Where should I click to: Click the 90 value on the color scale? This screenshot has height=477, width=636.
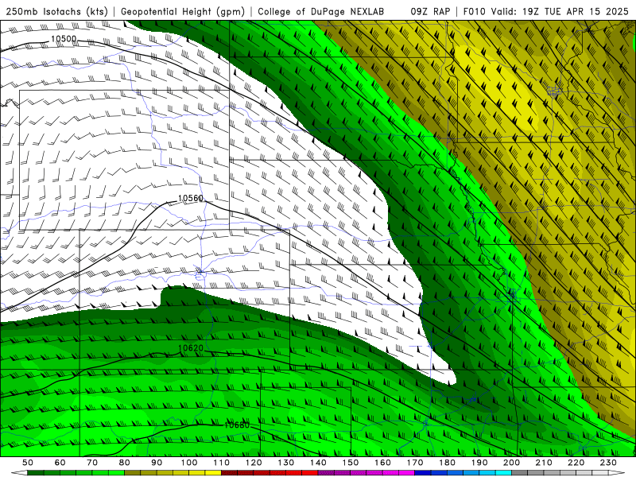tap(157, 463)
